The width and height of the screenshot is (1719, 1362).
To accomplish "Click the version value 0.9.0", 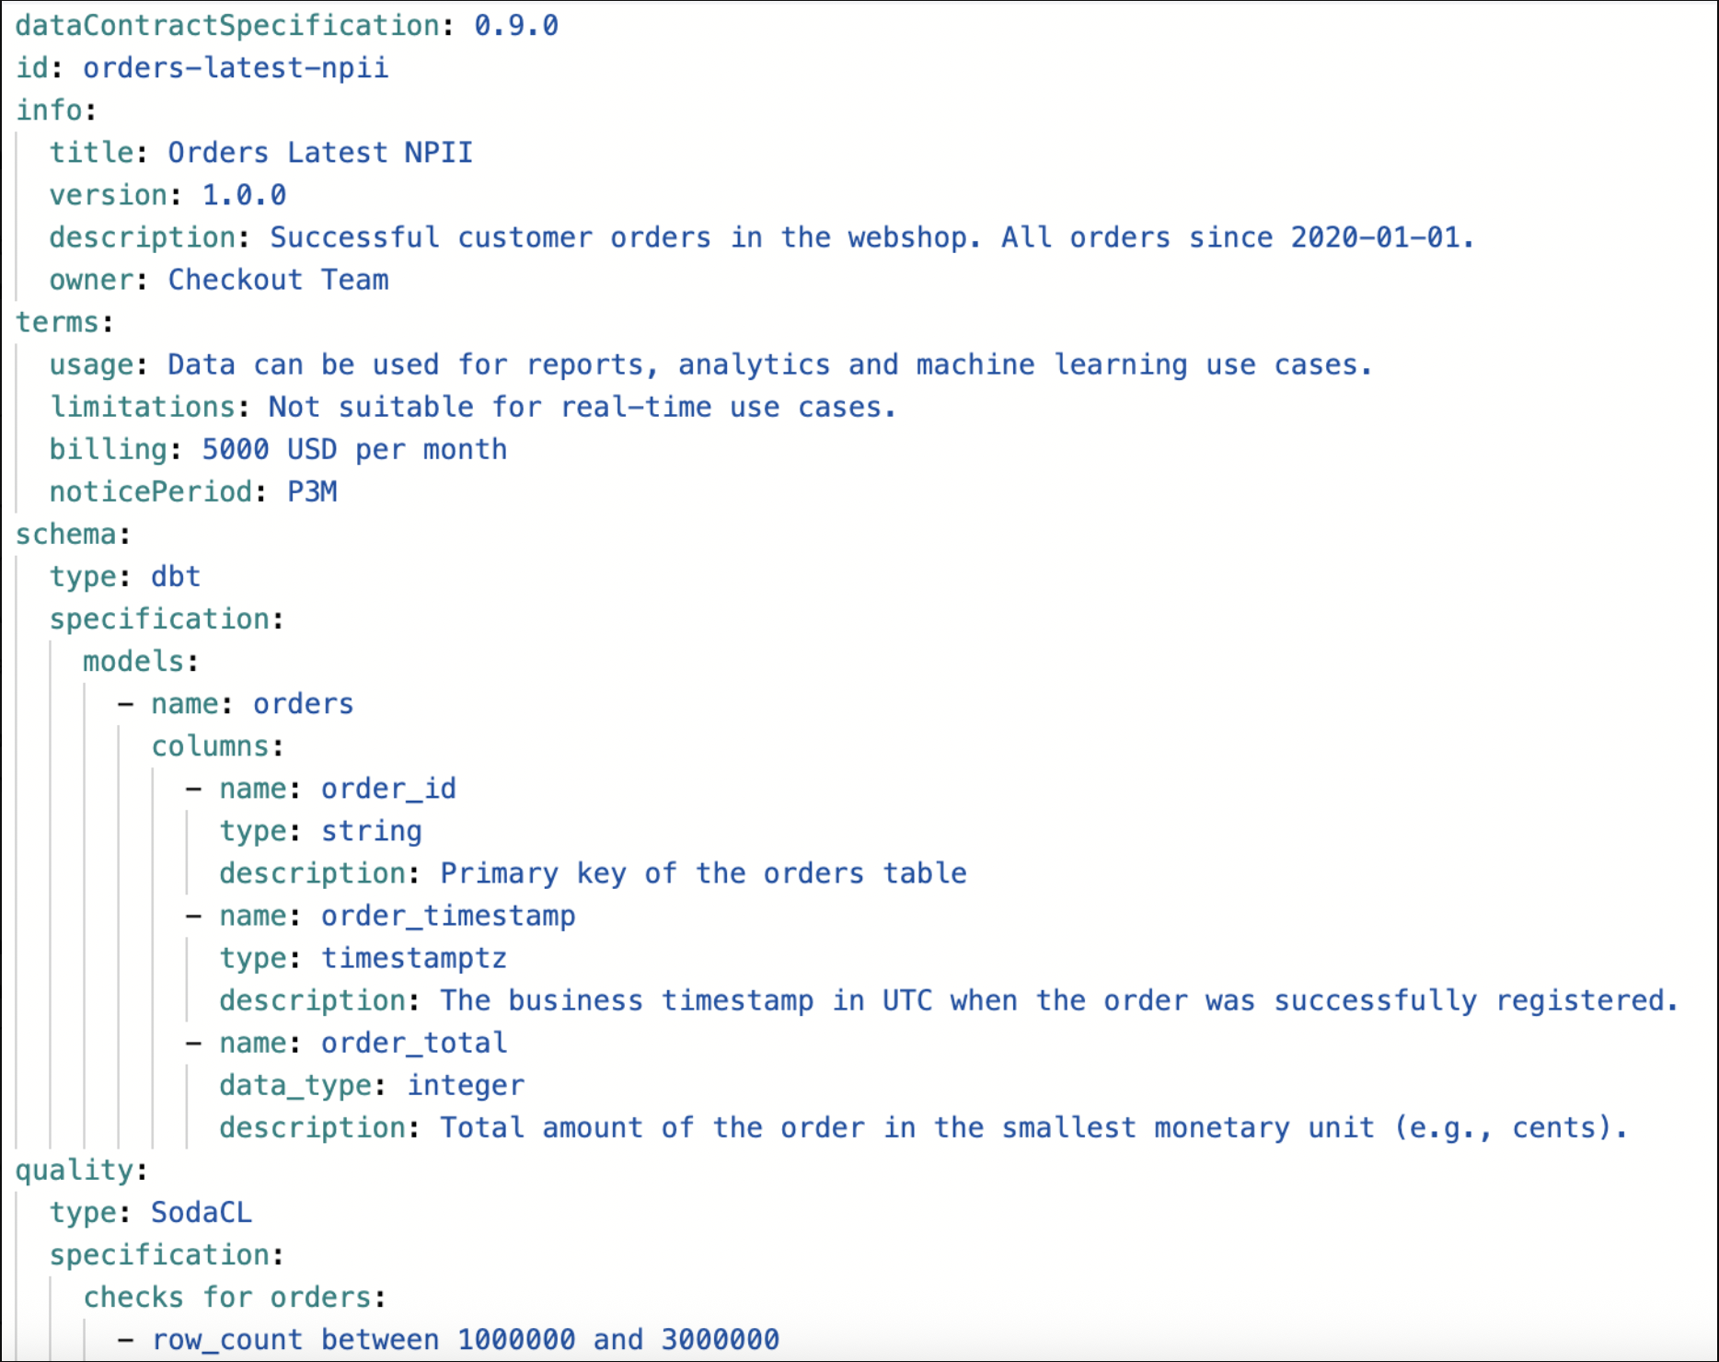I will 515,26.
